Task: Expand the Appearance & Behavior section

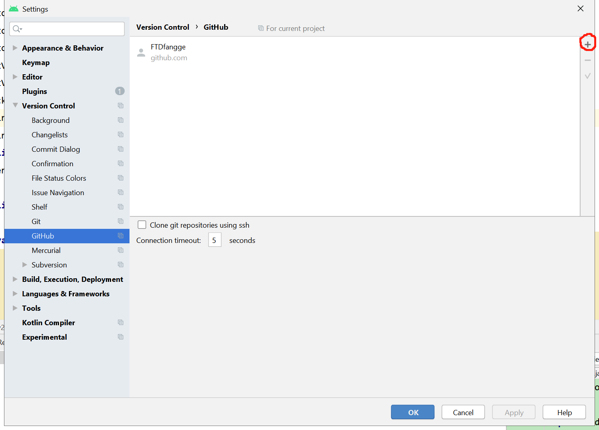Action: [x=15, y=48]
